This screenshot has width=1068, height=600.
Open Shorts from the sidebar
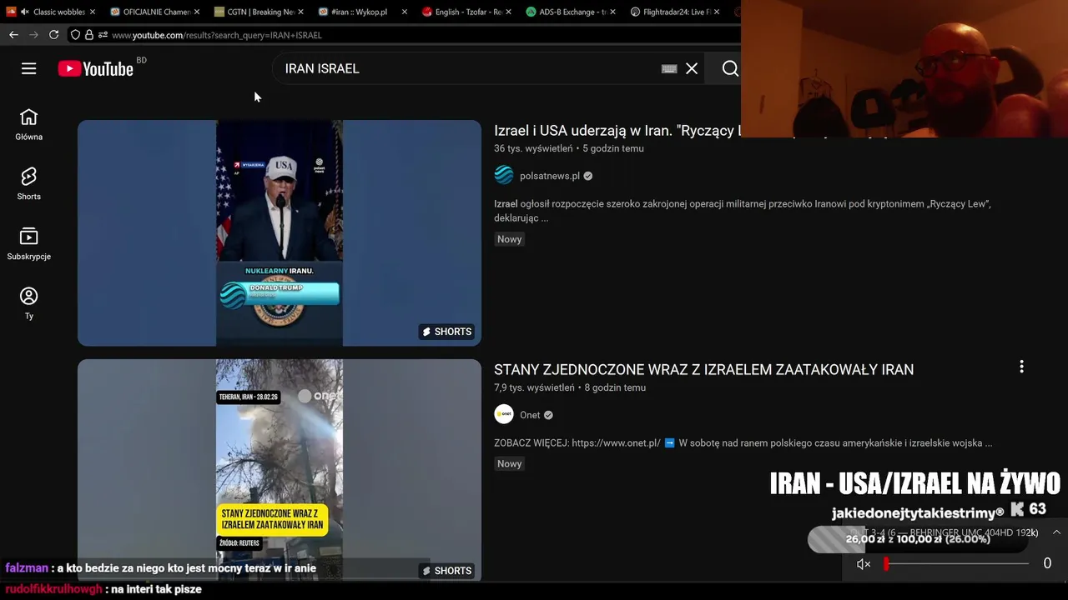pyautogui.click(x=29, y=183)
